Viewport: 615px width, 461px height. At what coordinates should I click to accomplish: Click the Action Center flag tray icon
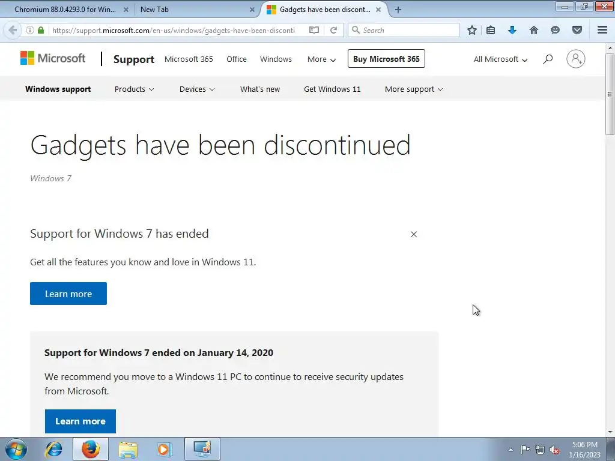pyautogui.click(x=525, y=450)
